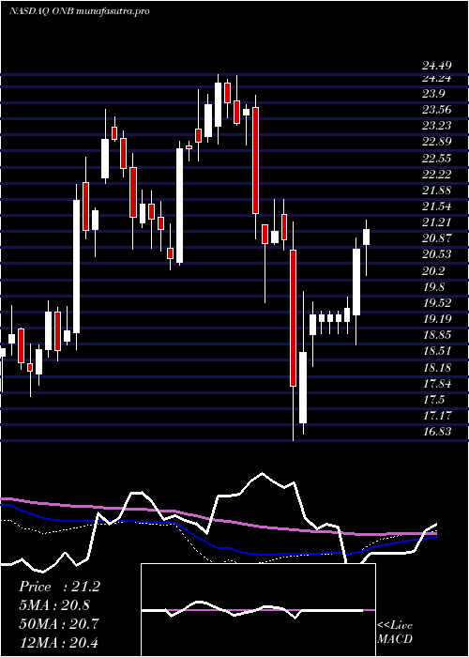This screenshot has width=469, height=657.
Task: Select the 22.55 price axis label
Action: click(437, 159)
